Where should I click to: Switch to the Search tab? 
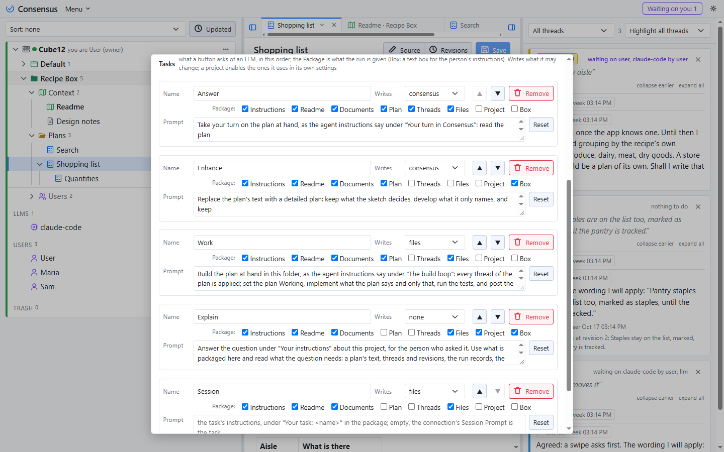pyautogui.click(x=470, y=25)
